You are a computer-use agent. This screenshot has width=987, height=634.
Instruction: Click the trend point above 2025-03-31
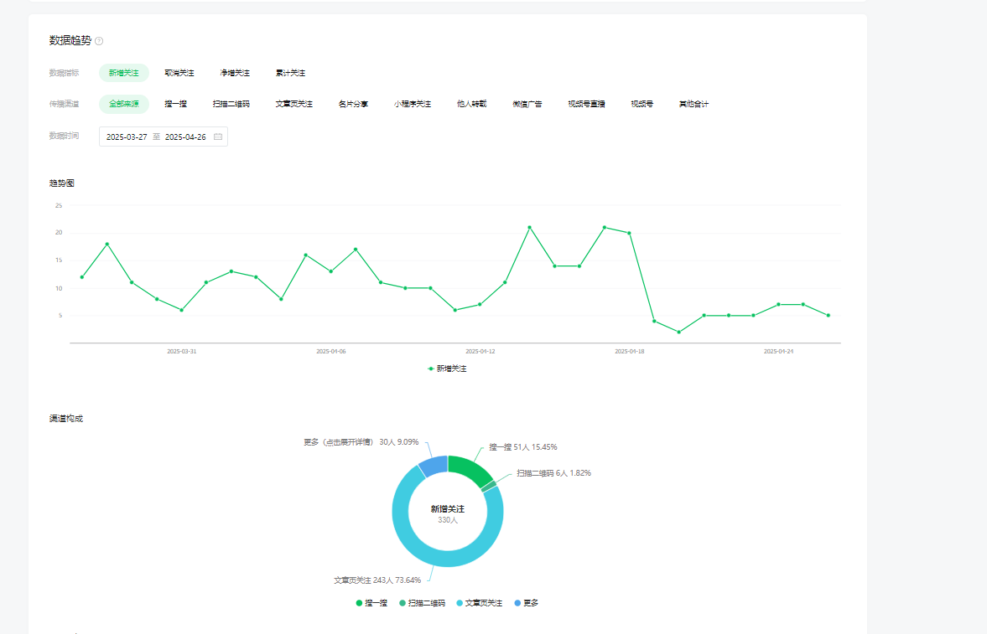(181, 310)
